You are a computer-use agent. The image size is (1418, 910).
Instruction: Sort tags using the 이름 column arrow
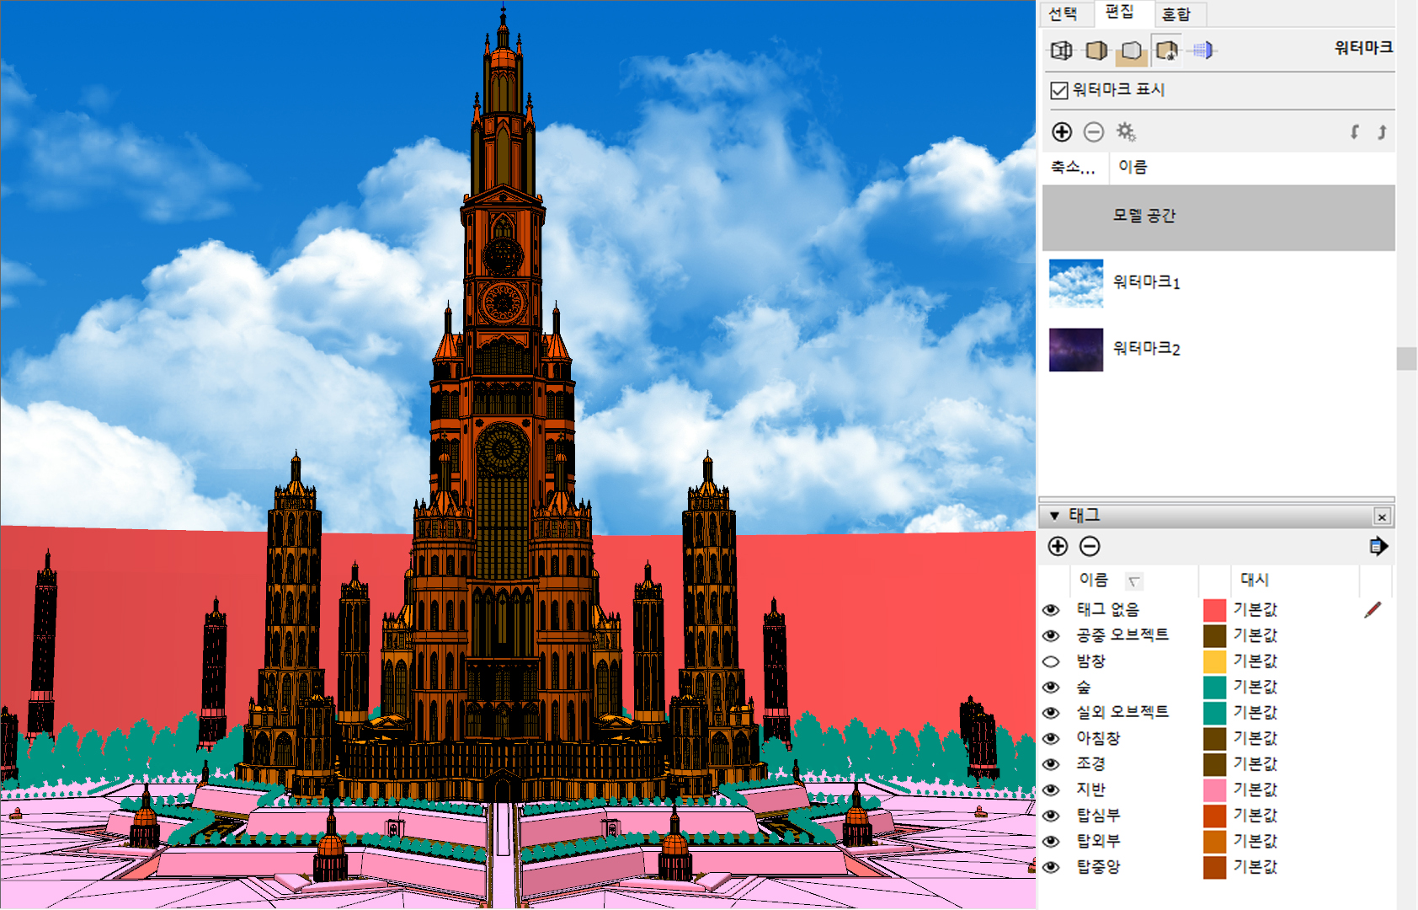tap(1133, 581)
